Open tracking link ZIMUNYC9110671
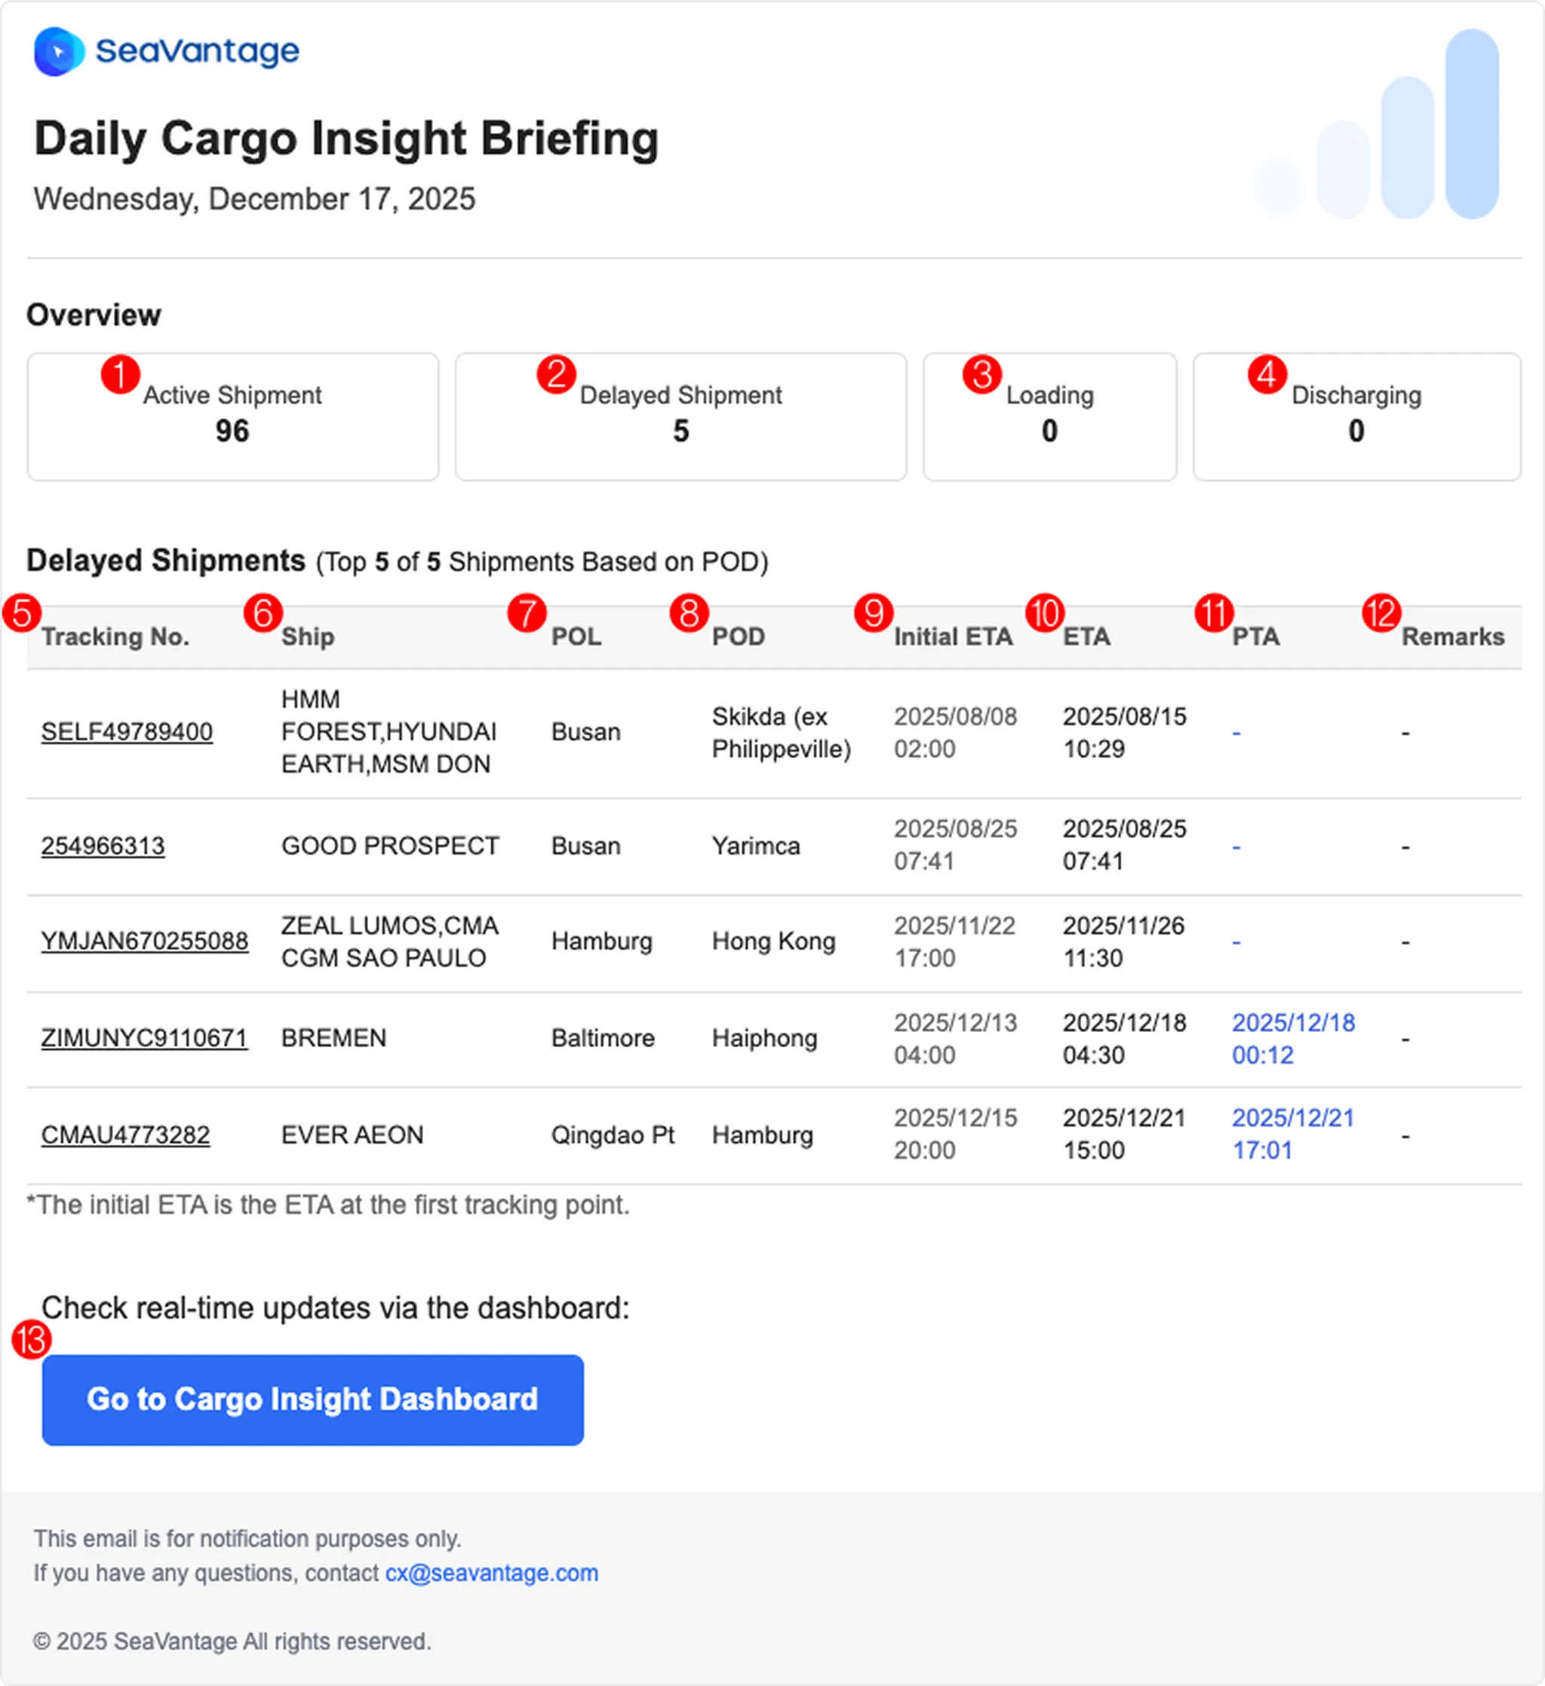The height and width of the screenshot is (1686, 1545). click(144, 1038)
